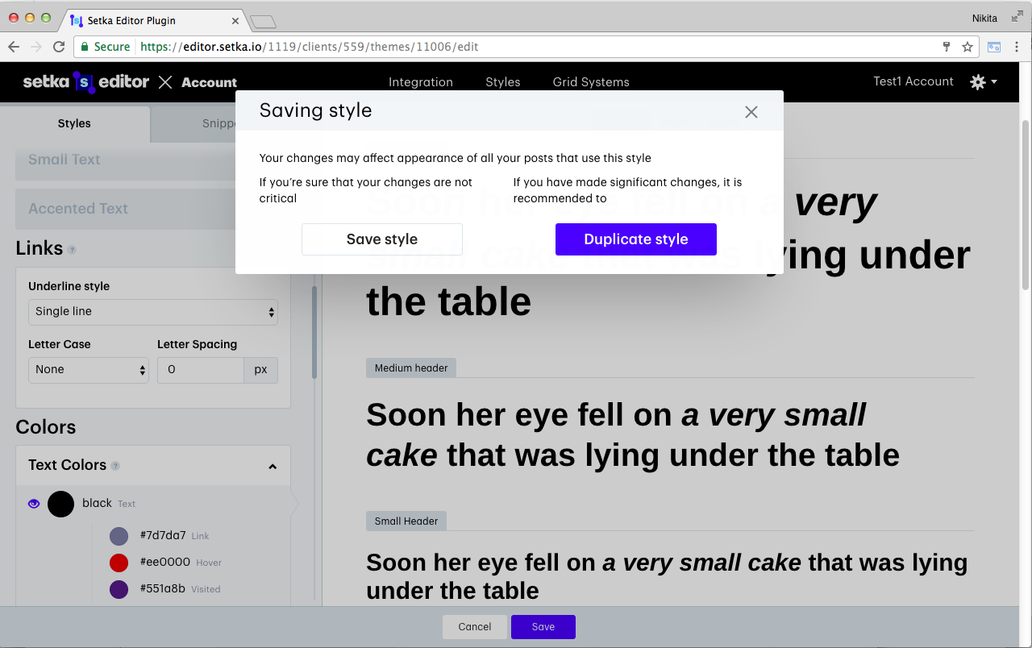
Task: Click the password key icon in address bar
Action: tap(947, 47)
